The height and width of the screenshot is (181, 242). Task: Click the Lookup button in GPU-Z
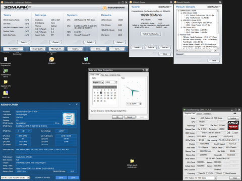coord(233,118)
